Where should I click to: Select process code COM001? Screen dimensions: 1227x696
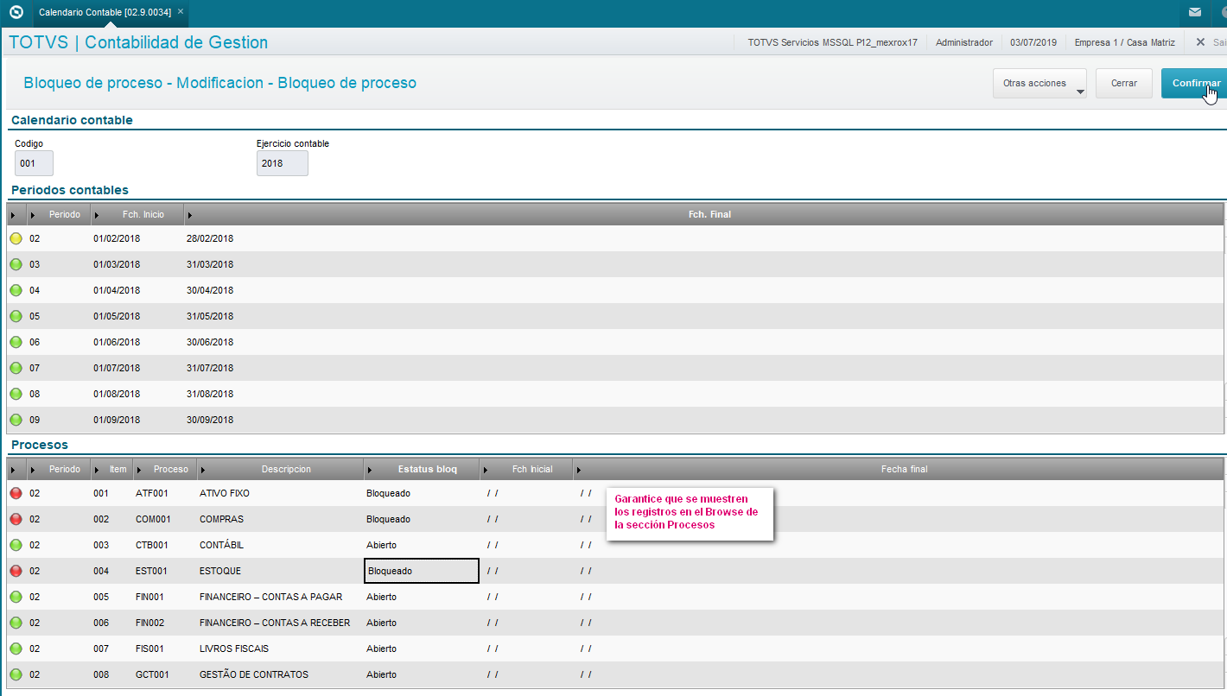[x=152, y=519]
